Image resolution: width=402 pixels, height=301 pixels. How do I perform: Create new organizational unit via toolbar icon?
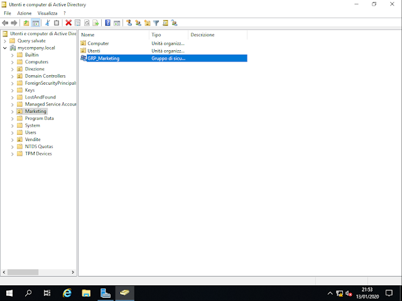(147, 23)
